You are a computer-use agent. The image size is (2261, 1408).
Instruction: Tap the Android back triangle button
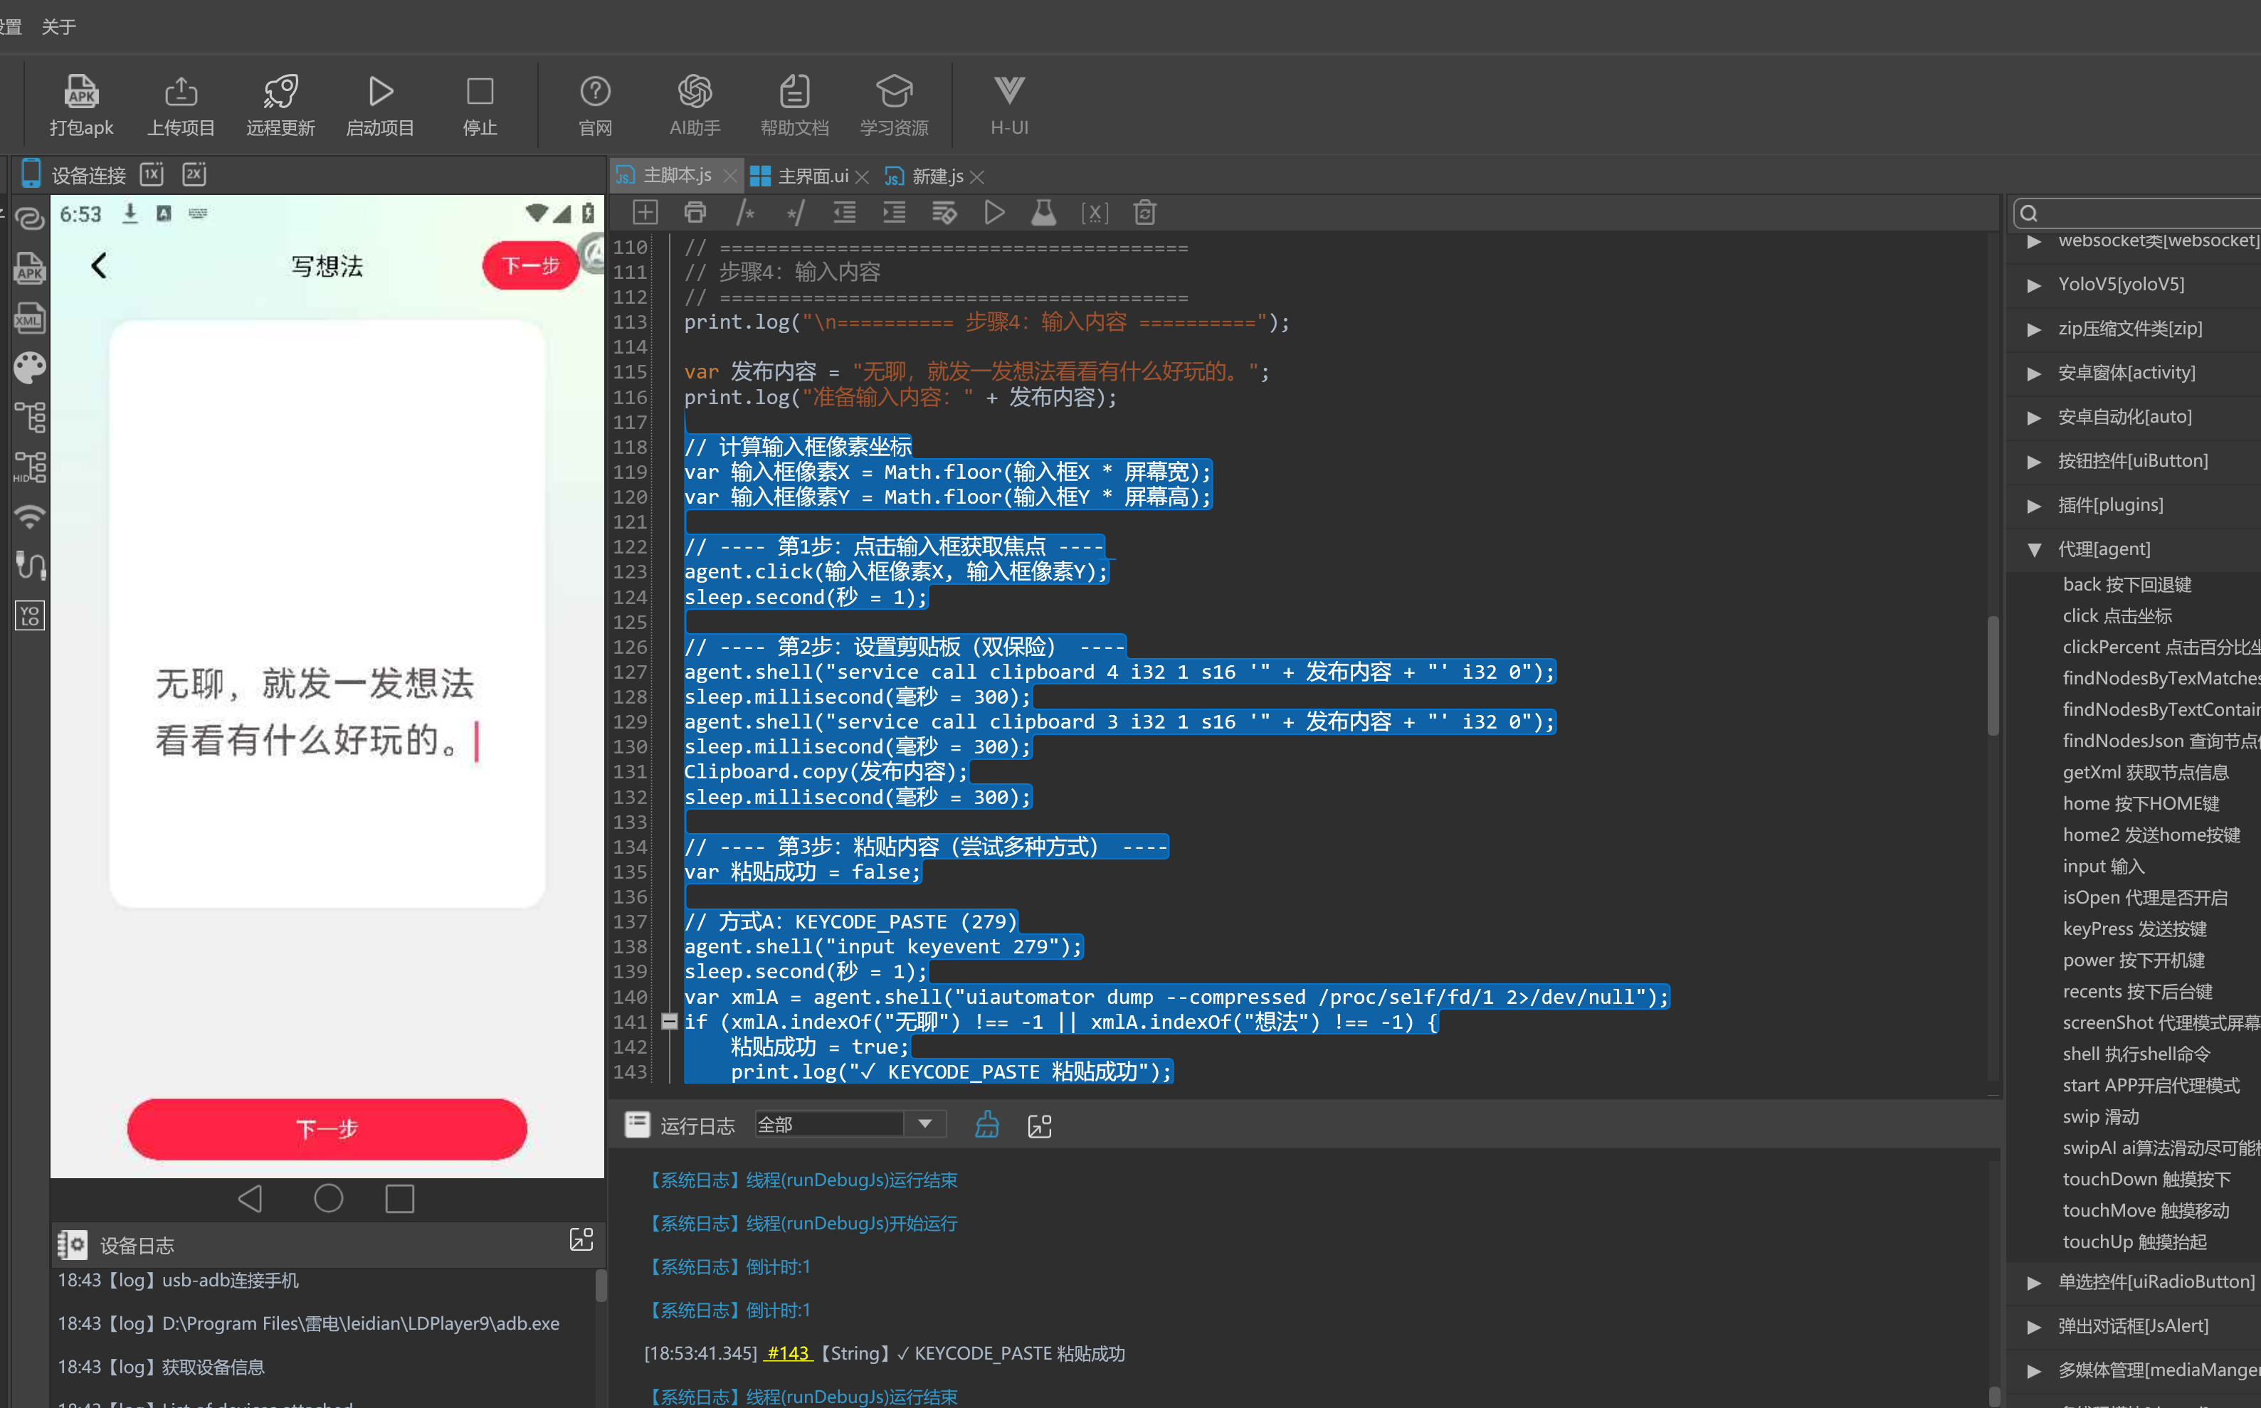(250, 1199)
